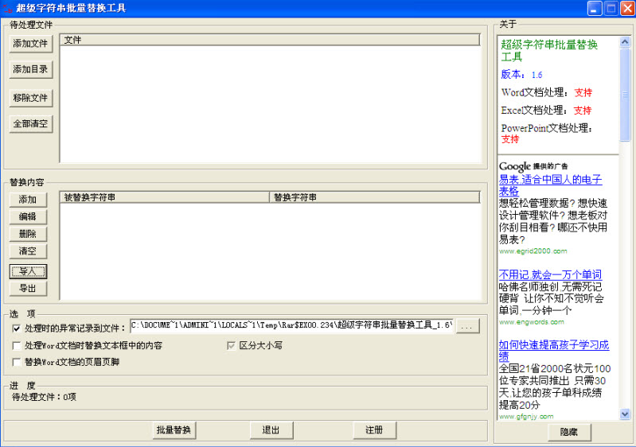Click the 清空 button under 替换内容
The image size is (636, 447).
(x=28, y=251)
